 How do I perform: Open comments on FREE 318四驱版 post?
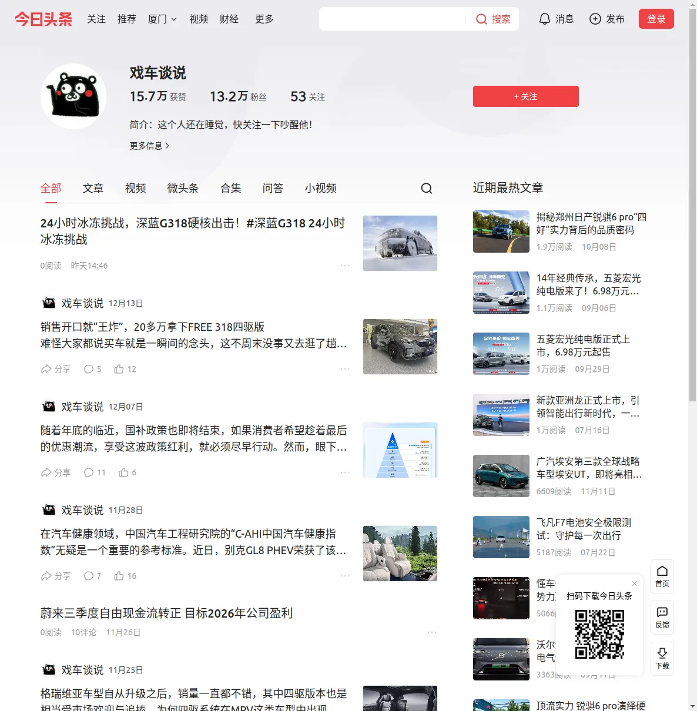pyautogui.click(x=92, y=369)
